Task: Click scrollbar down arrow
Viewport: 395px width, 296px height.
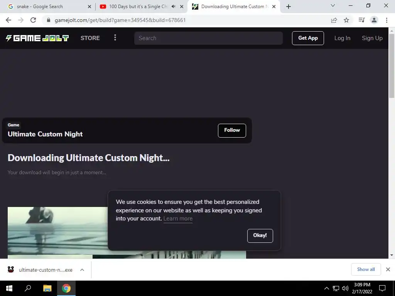Action: click(x=392, y=255)
